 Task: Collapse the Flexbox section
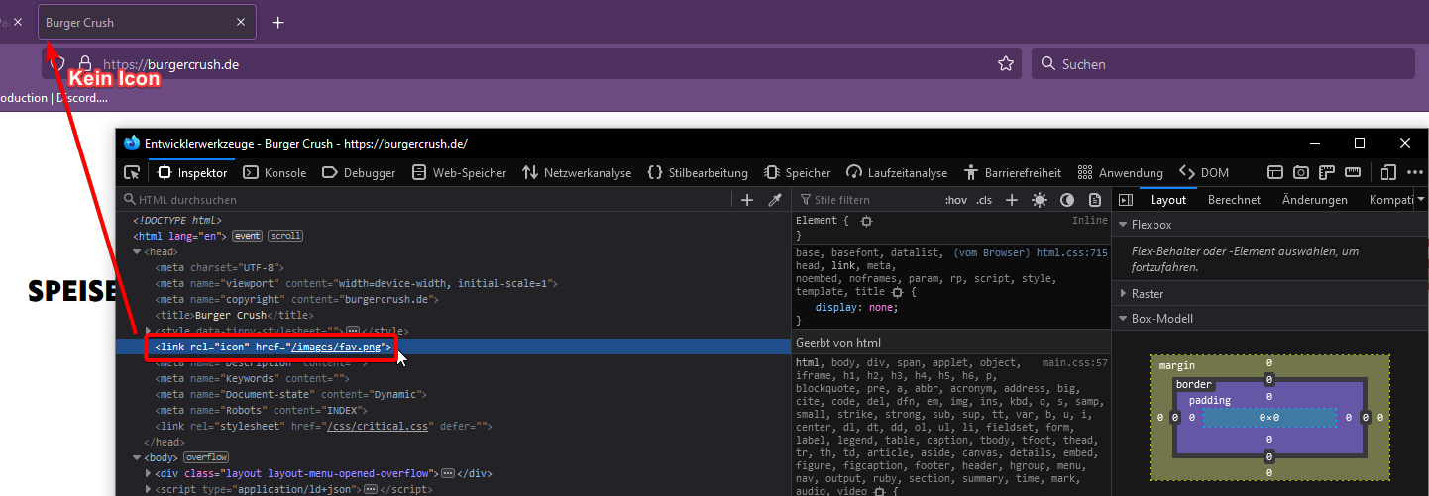(1123, 225)
